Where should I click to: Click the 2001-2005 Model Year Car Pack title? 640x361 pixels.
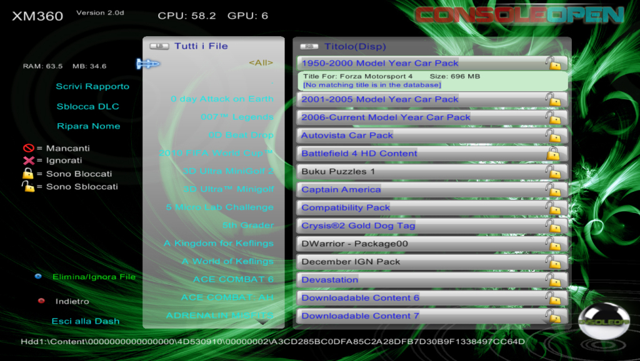(x=380, y=99)
